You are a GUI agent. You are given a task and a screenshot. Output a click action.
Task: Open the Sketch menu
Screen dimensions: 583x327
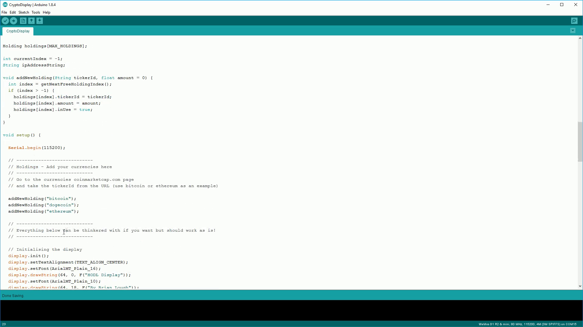[x=24, y=12]
